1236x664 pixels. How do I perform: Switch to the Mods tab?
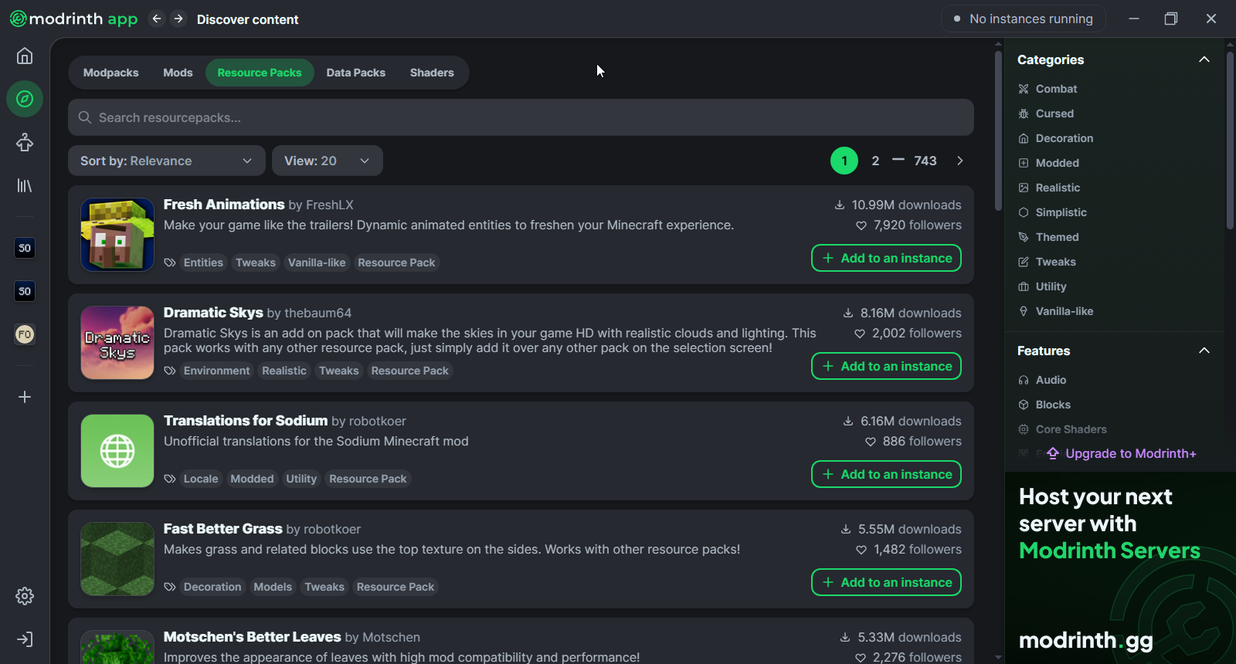[178, 73]
